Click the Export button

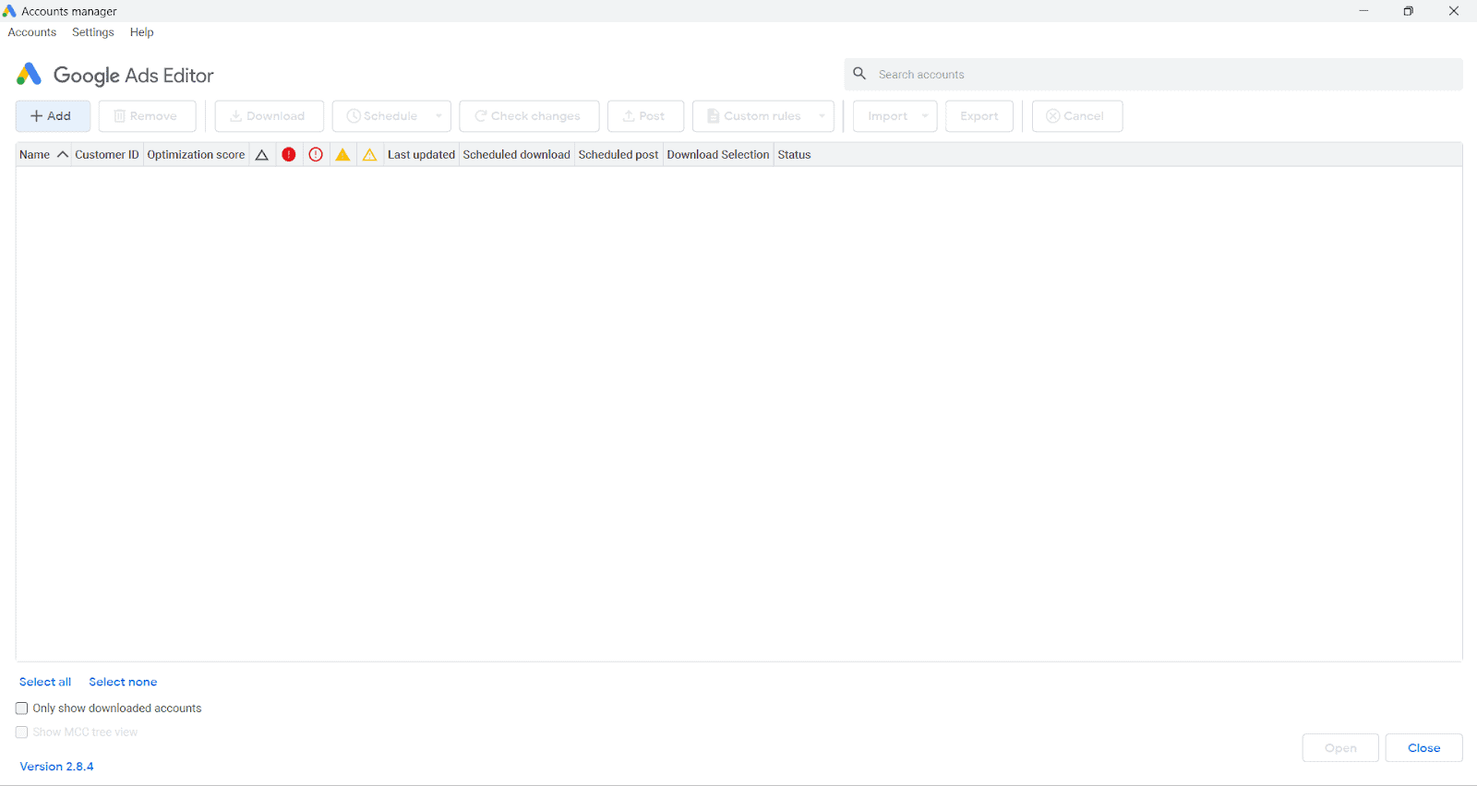click(979, 116)
